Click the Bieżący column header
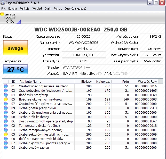This screenshot has width=166, height=159. (84, 81)
